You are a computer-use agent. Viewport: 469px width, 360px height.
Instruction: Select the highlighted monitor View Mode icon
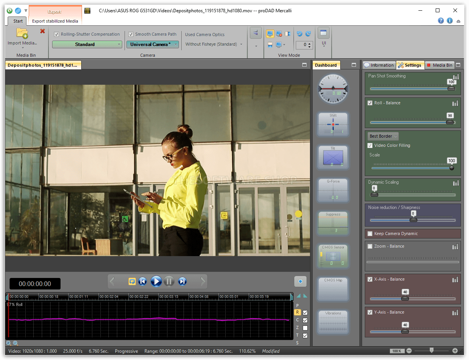(270, 34)
